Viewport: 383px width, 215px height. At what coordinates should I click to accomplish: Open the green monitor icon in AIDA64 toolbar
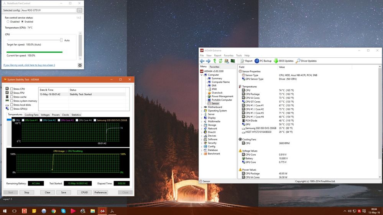click(233, 61)
